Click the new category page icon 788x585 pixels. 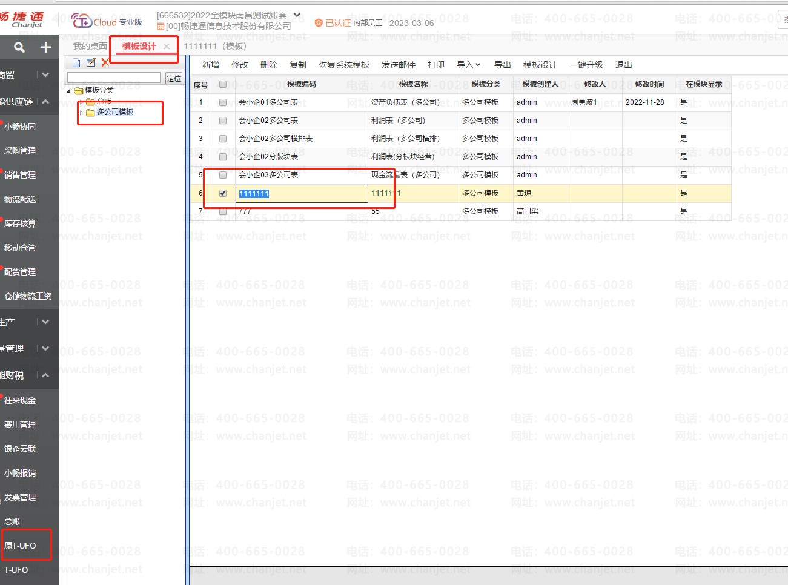pyautogui.click(x=76, y=62)
